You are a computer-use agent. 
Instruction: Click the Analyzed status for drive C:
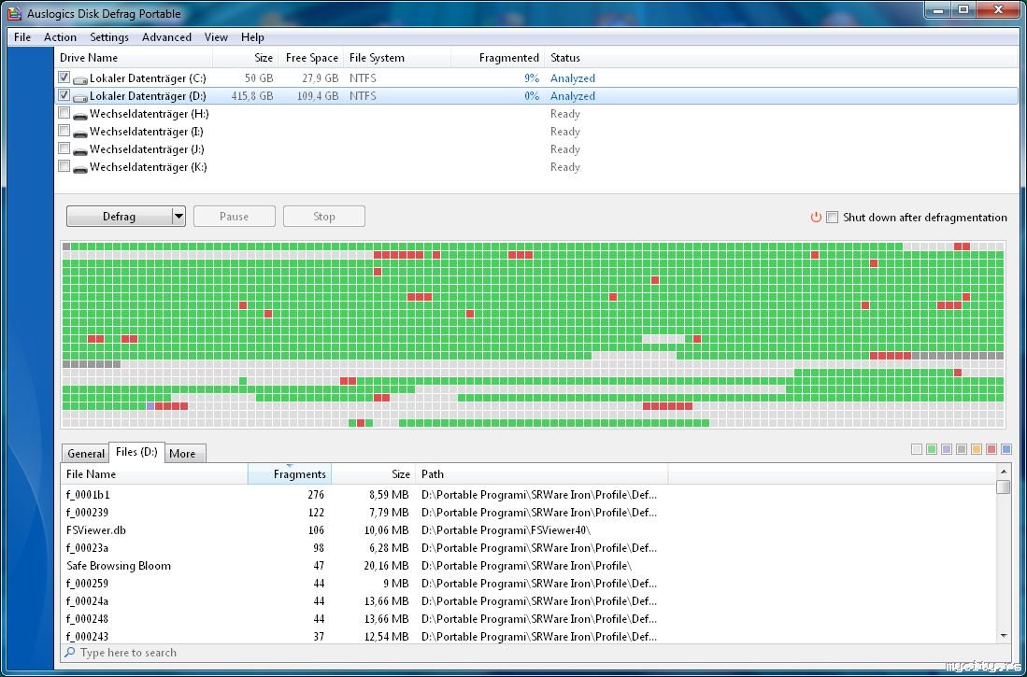coord(573,78)
